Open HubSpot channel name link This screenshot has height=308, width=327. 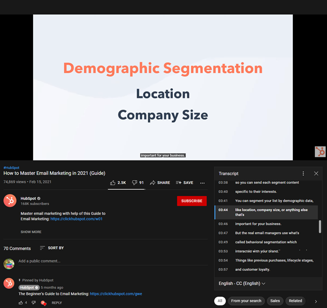pos(28,198)
